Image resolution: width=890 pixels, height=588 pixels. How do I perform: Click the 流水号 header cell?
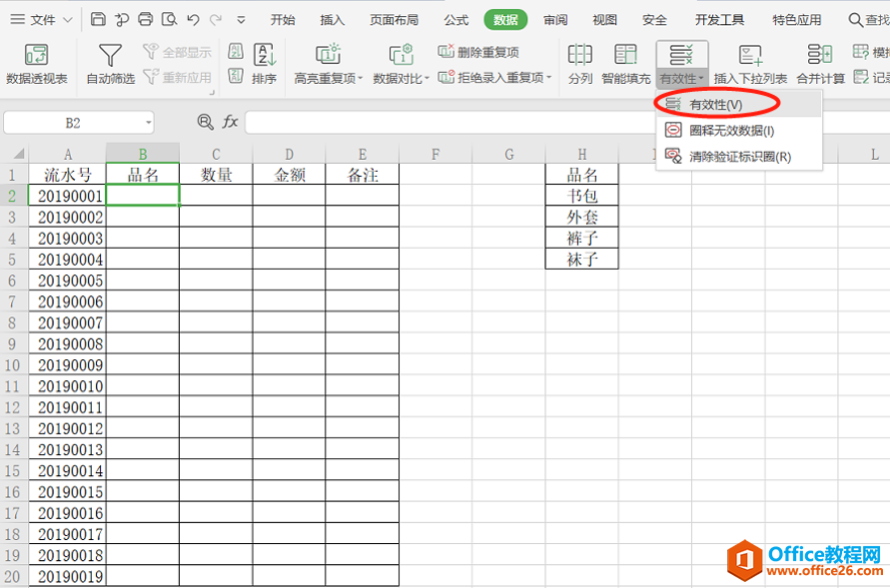click(67, 175)
